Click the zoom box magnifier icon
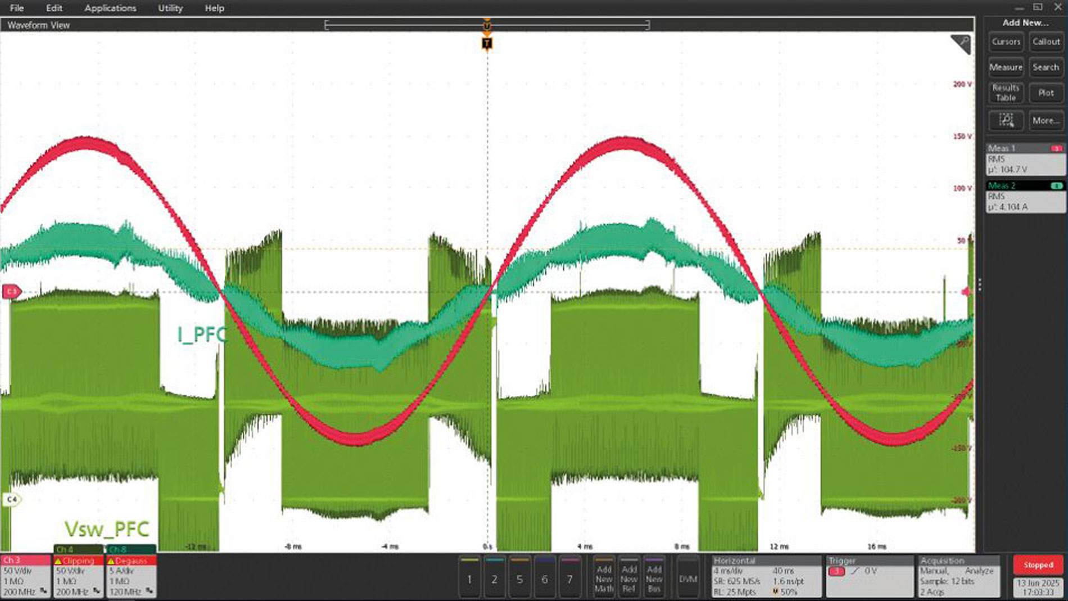Viewport: 1068px width, 601px height. [1006, 120]
